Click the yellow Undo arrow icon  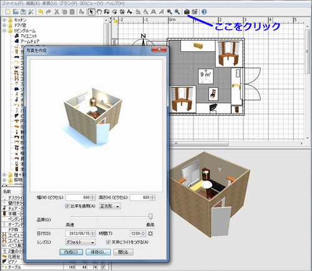[41, 12]
